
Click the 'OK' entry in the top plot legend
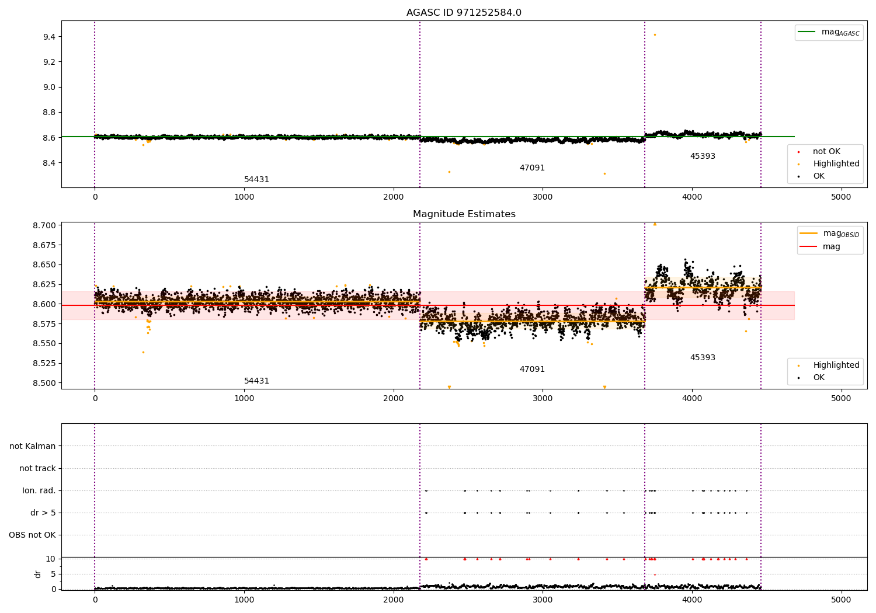819,176
